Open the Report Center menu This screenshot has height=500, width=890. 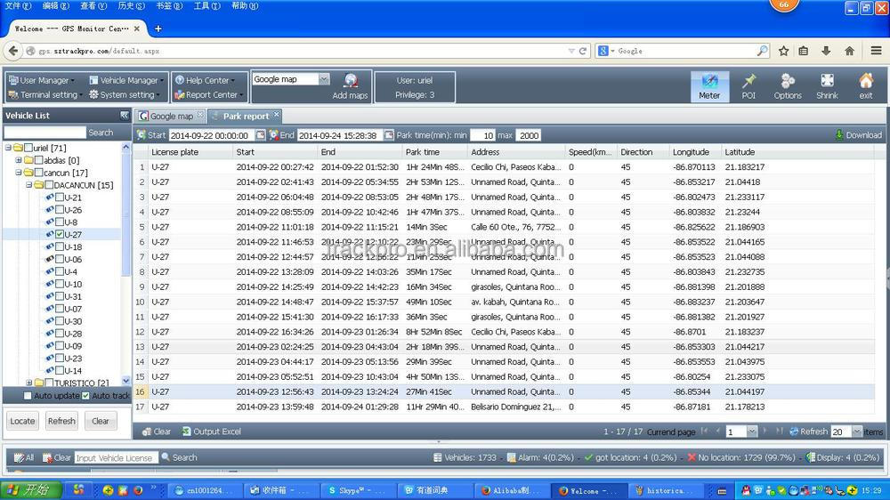coord(211,95)
